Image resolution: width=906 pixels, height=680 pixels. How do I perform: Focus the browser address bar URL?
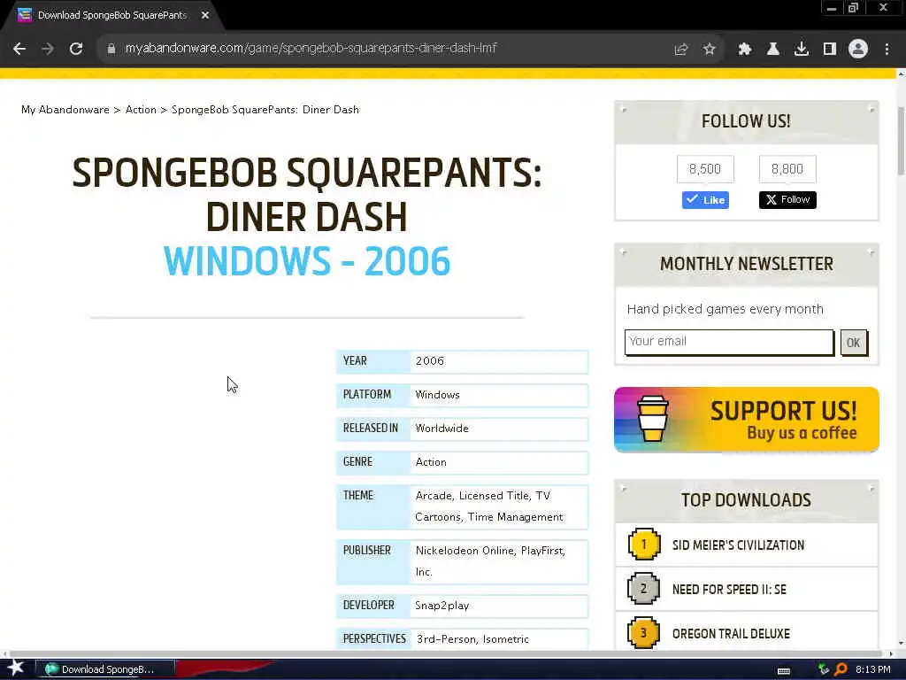pyautogui.click(x=311, y=48)
